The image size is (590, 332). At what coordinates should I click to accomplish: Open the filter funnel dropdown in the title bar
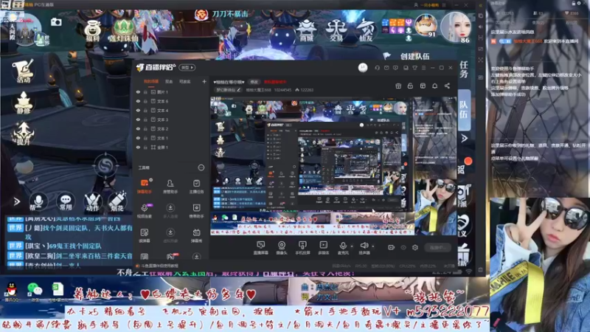pos(414,68)
